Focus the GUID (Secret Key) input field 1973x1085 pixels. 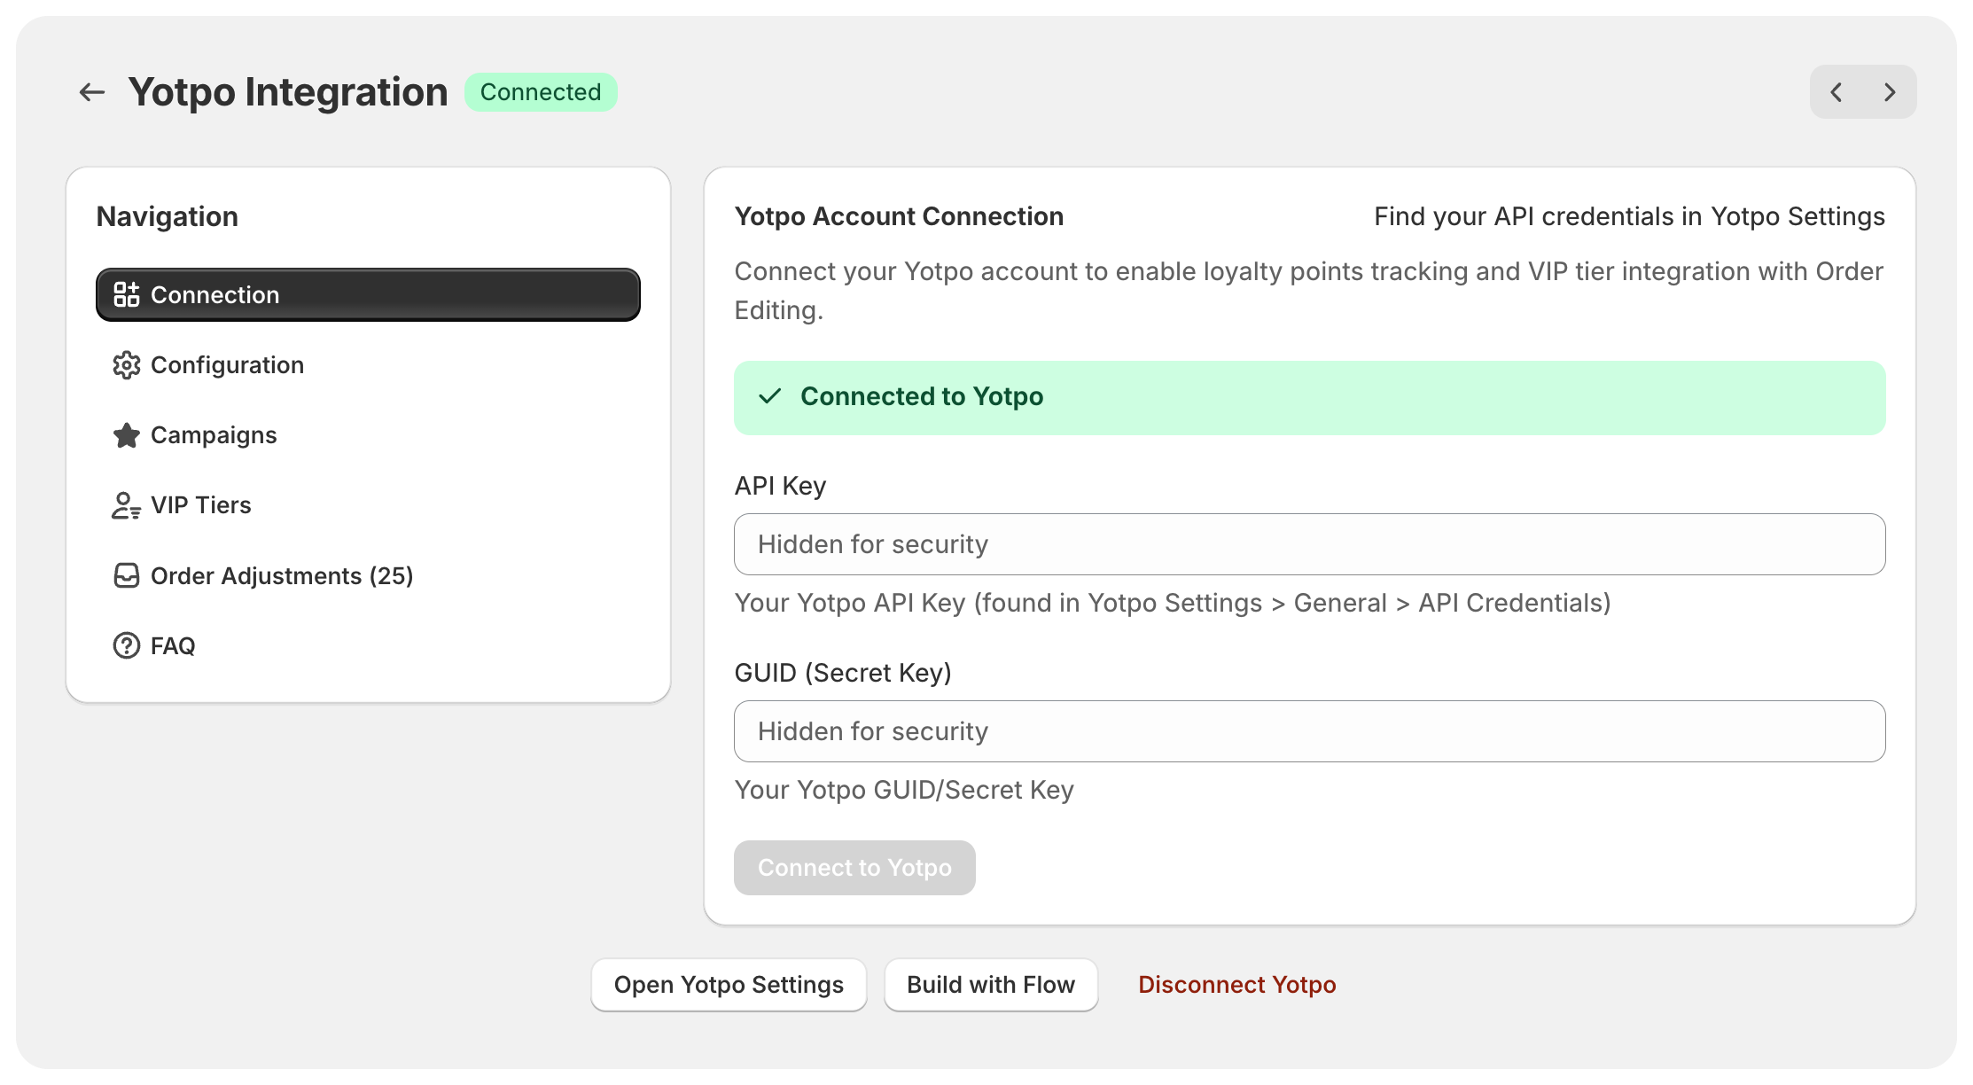(x=1309, y=731)
